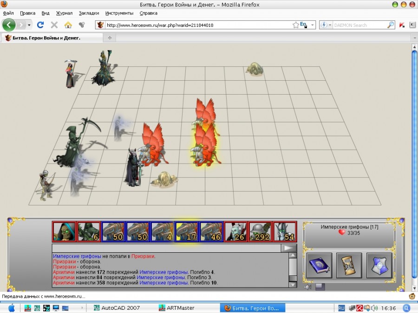Click unit portrait with count 292
This screenshot has height=313, width=418.
(260, 231)
